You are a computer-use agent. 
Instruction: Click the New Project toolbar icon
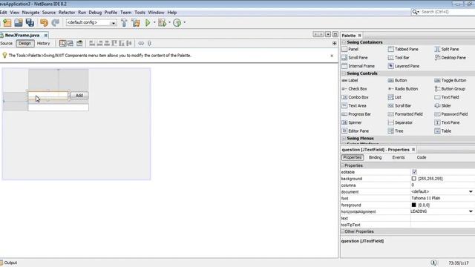click(x=7, y=23)
